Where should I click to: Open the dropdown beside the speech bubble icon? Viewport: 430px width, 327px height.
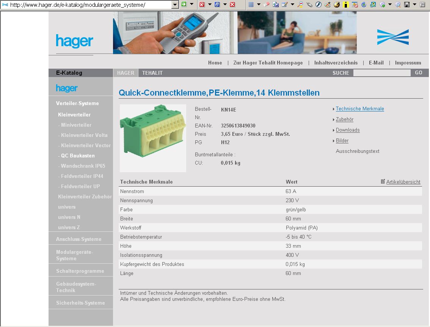(x=390, y=5)
